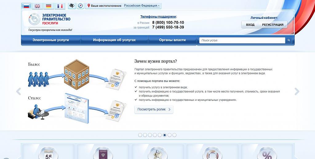Select the German flag language
Screen dimensions: 315x159
click(48, 6)
